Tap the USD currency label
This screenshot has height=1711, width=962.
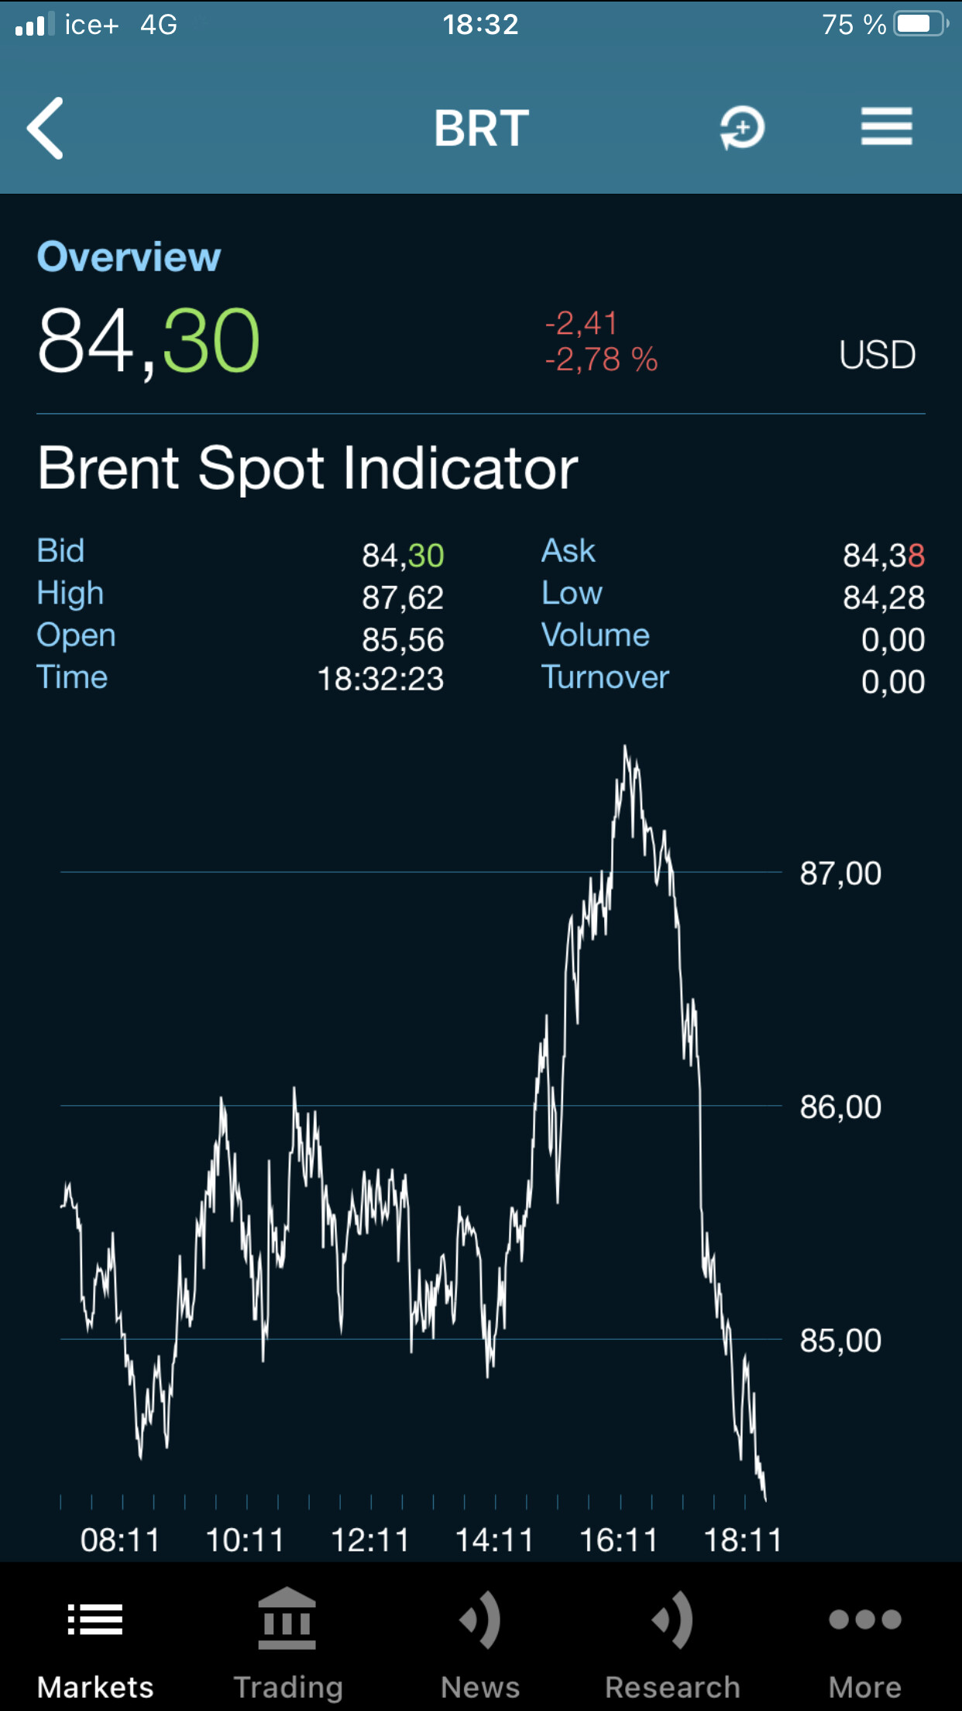point(878,355)
